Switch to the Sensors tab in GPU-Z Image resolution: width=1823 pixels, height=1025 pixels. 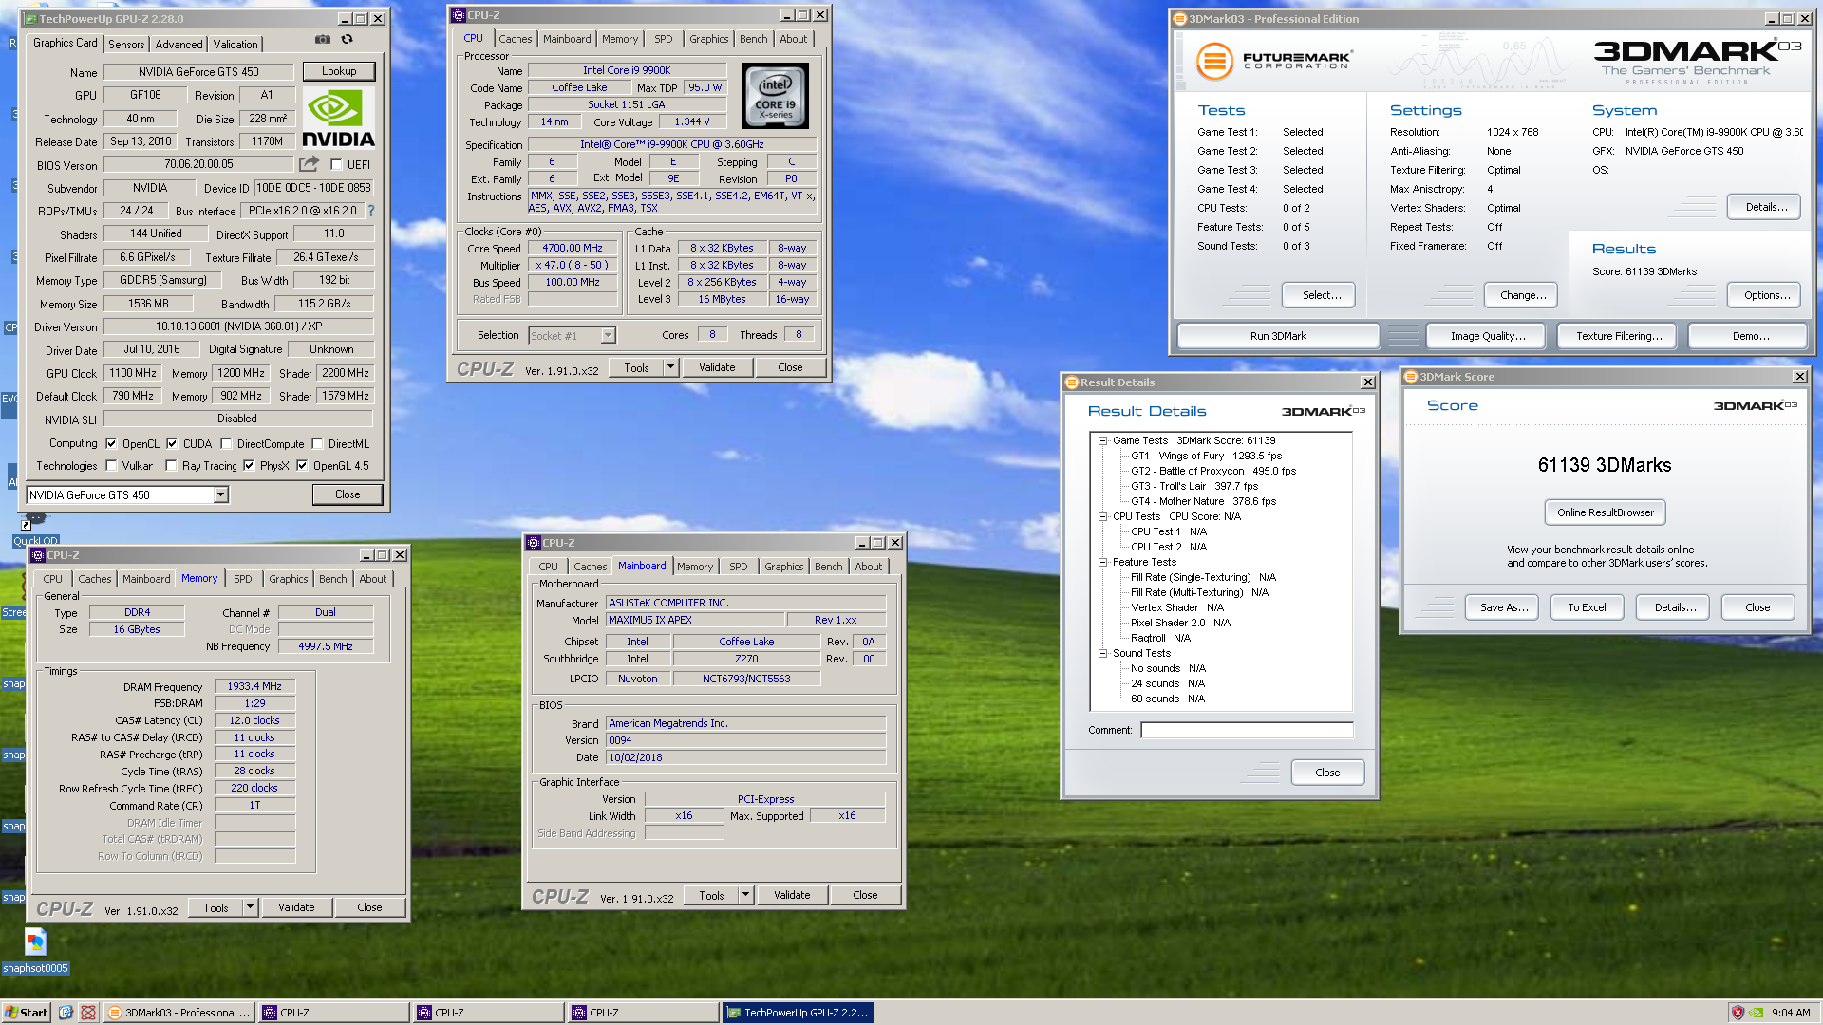(126, 45)
